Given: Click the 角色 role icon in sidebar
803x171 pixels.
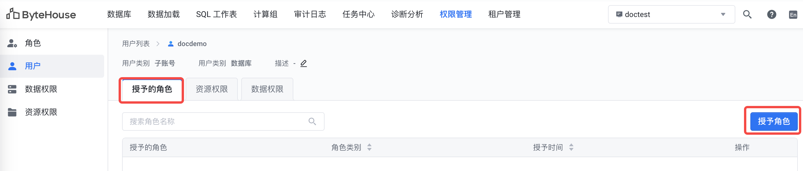Looking at the screenshot, I should (12, 43).
